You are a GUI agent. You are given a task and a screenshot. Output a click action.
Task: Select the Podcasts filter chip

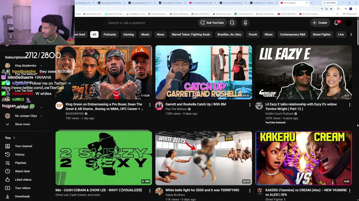pos(110,35)
